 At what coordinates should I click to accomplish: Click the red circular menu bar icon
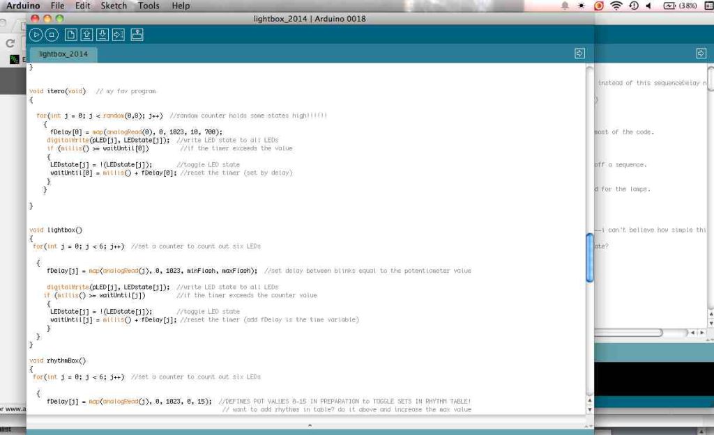pyautogui.click(x=599, y=6)
